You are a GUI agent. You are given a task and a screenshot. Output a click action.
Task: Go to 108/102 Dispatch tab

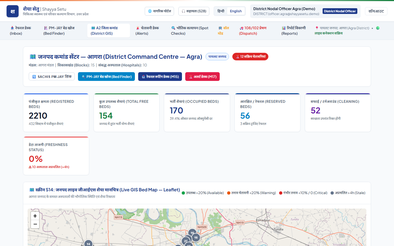point(253,31)
